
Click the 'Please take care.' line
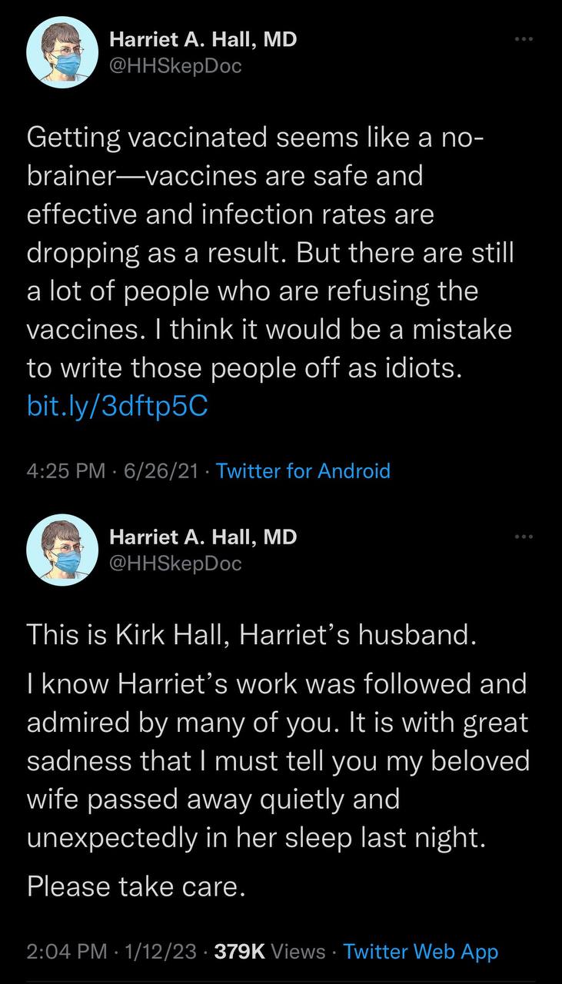(x=136, y=887)
